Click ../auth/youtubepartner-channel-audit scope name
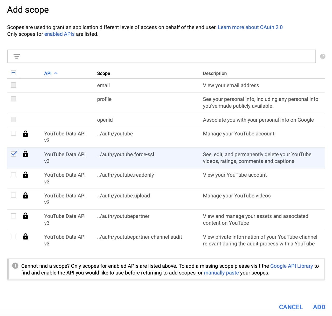The height and width of the screenshot is (316, 332). coord(140,237)
